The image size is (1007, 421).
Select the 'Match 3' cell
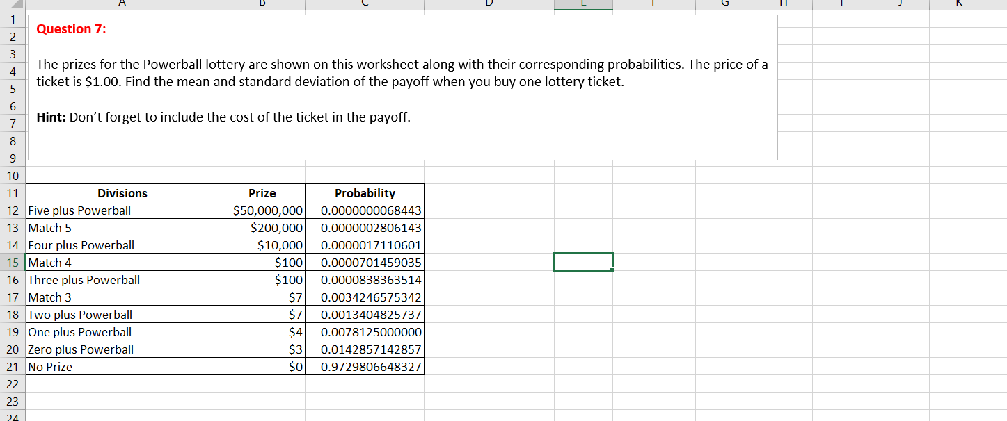point(122,297)
